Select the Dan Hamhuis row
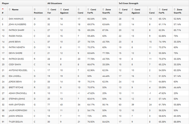 pyautogui.click(x=94, y=19)
